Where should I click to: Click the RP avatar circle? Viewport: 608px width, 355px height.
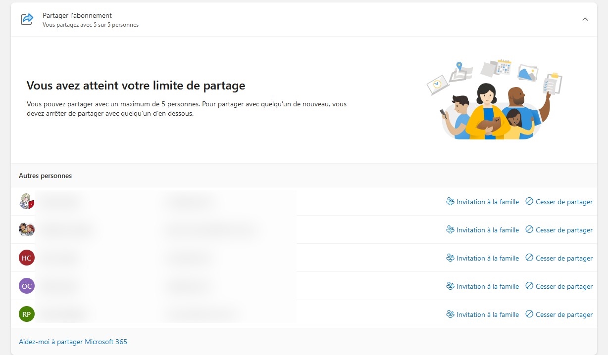click(26, 314)
